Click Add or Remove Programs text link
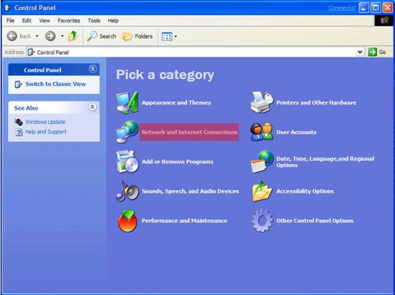395x295 pixels. click(178, 161)
